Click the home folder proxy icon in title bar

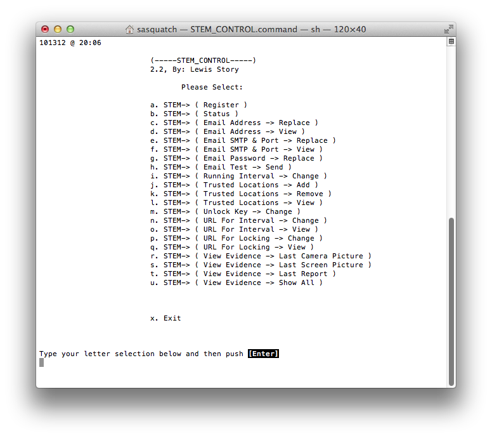coord(129,29)
